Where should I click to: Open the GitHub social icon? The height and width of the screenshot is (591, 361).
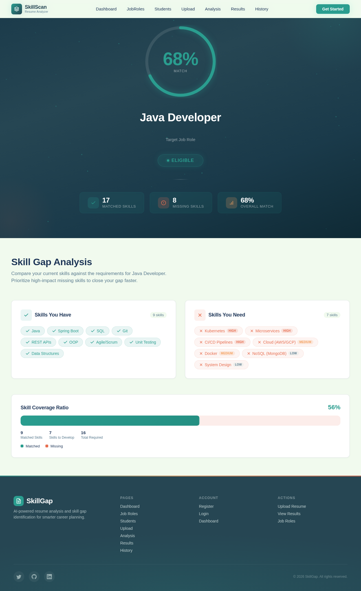[34, 577]
